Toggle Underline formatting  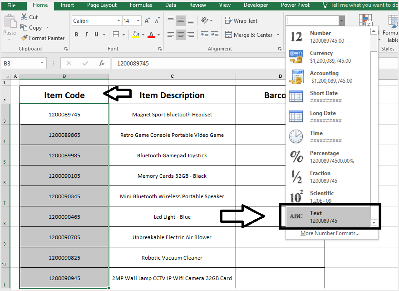pos(96,34)
